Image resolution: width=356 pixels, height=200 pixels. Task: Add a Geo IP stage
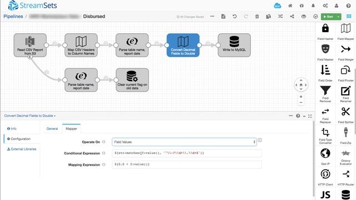pos(325,157)
